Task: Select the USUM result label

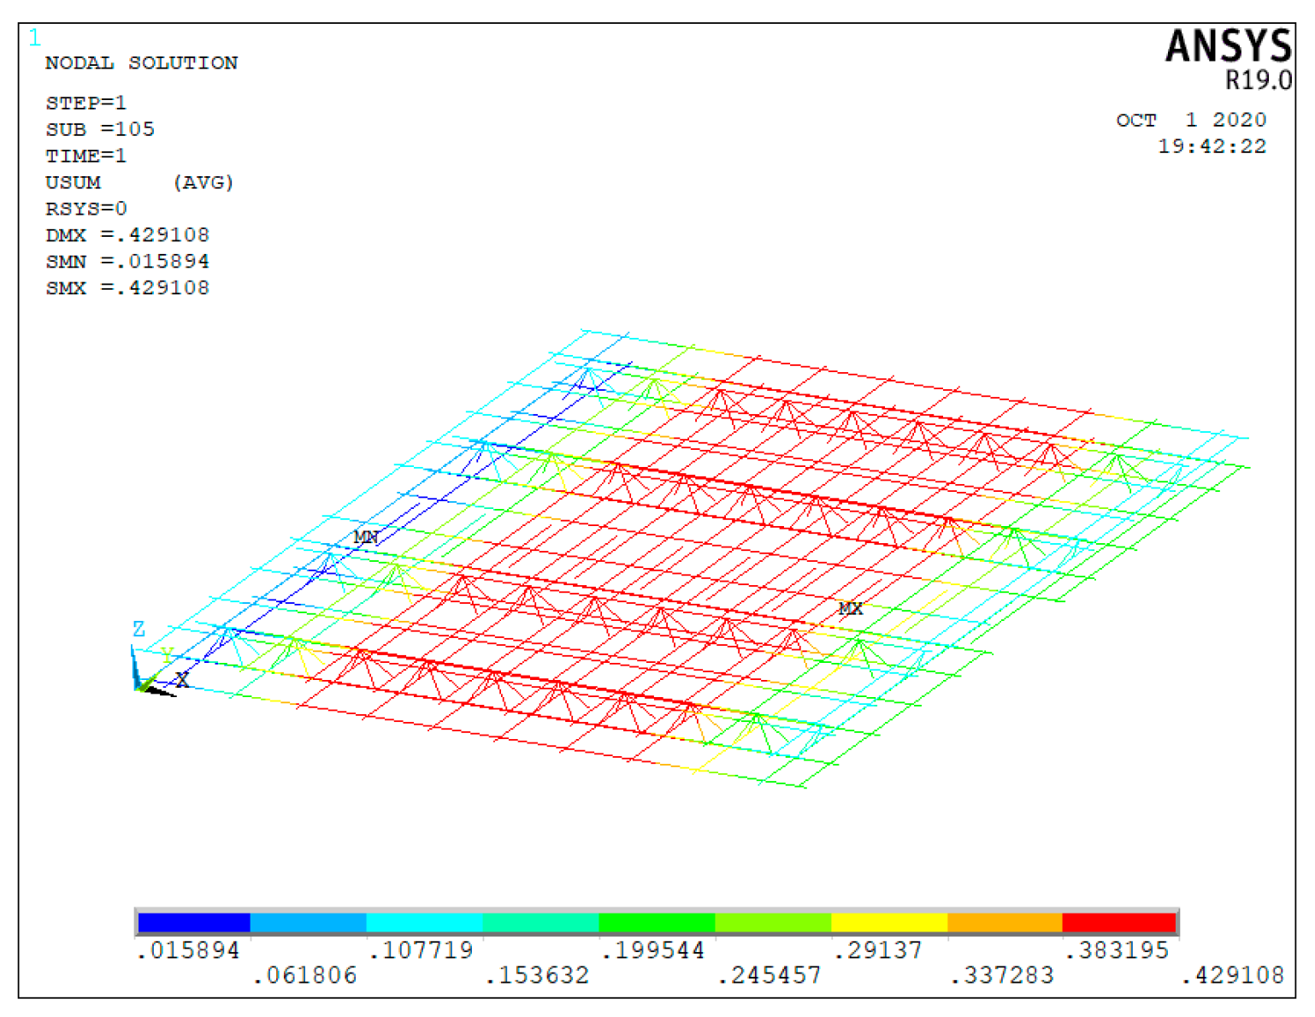Action: (x=73, y=182)
